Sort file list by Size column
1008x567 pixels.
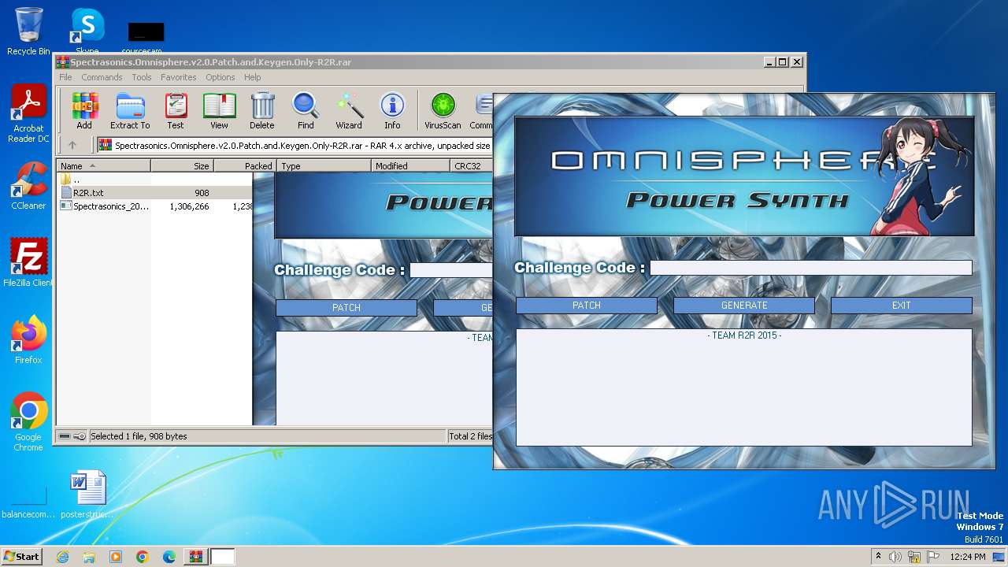(182, 165)
